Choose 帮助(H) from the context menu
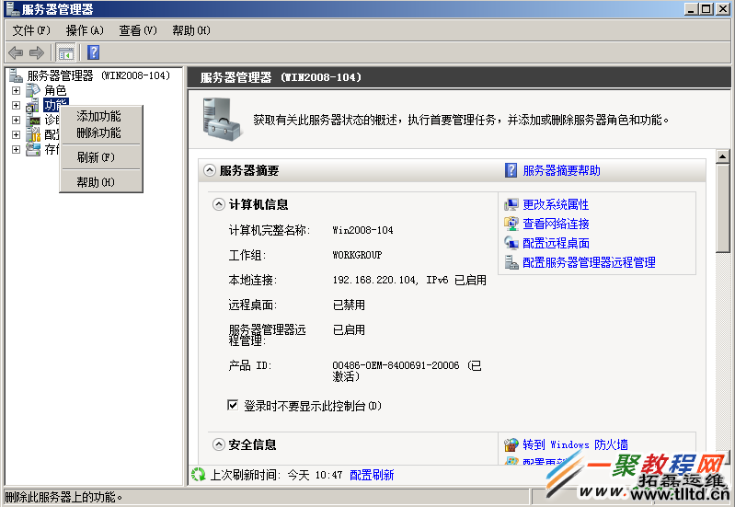This screenshot has width=735, height=507. [x=101, y=182]
